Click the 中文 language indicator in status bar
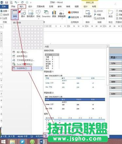This screenshot has width=122, height=144. [x=39, y=136]
